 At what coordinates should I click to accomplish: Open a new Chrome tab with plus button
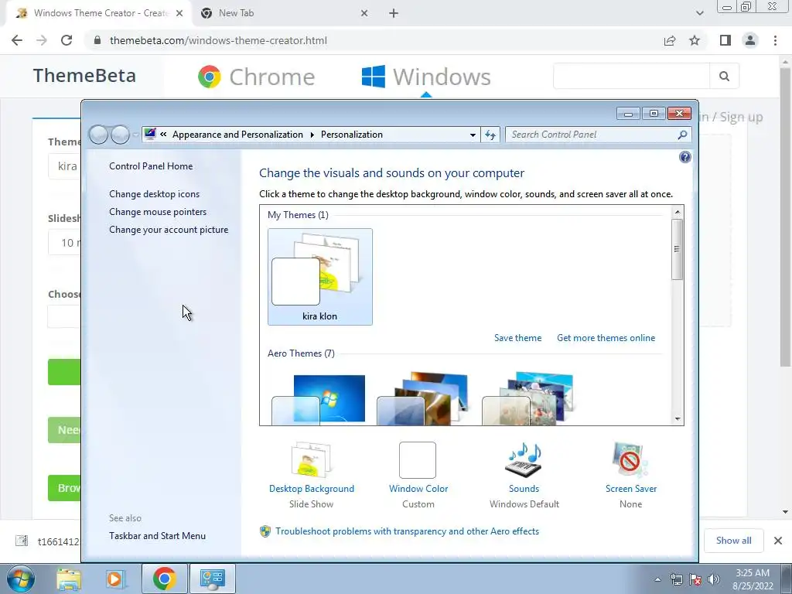(394, 14)
